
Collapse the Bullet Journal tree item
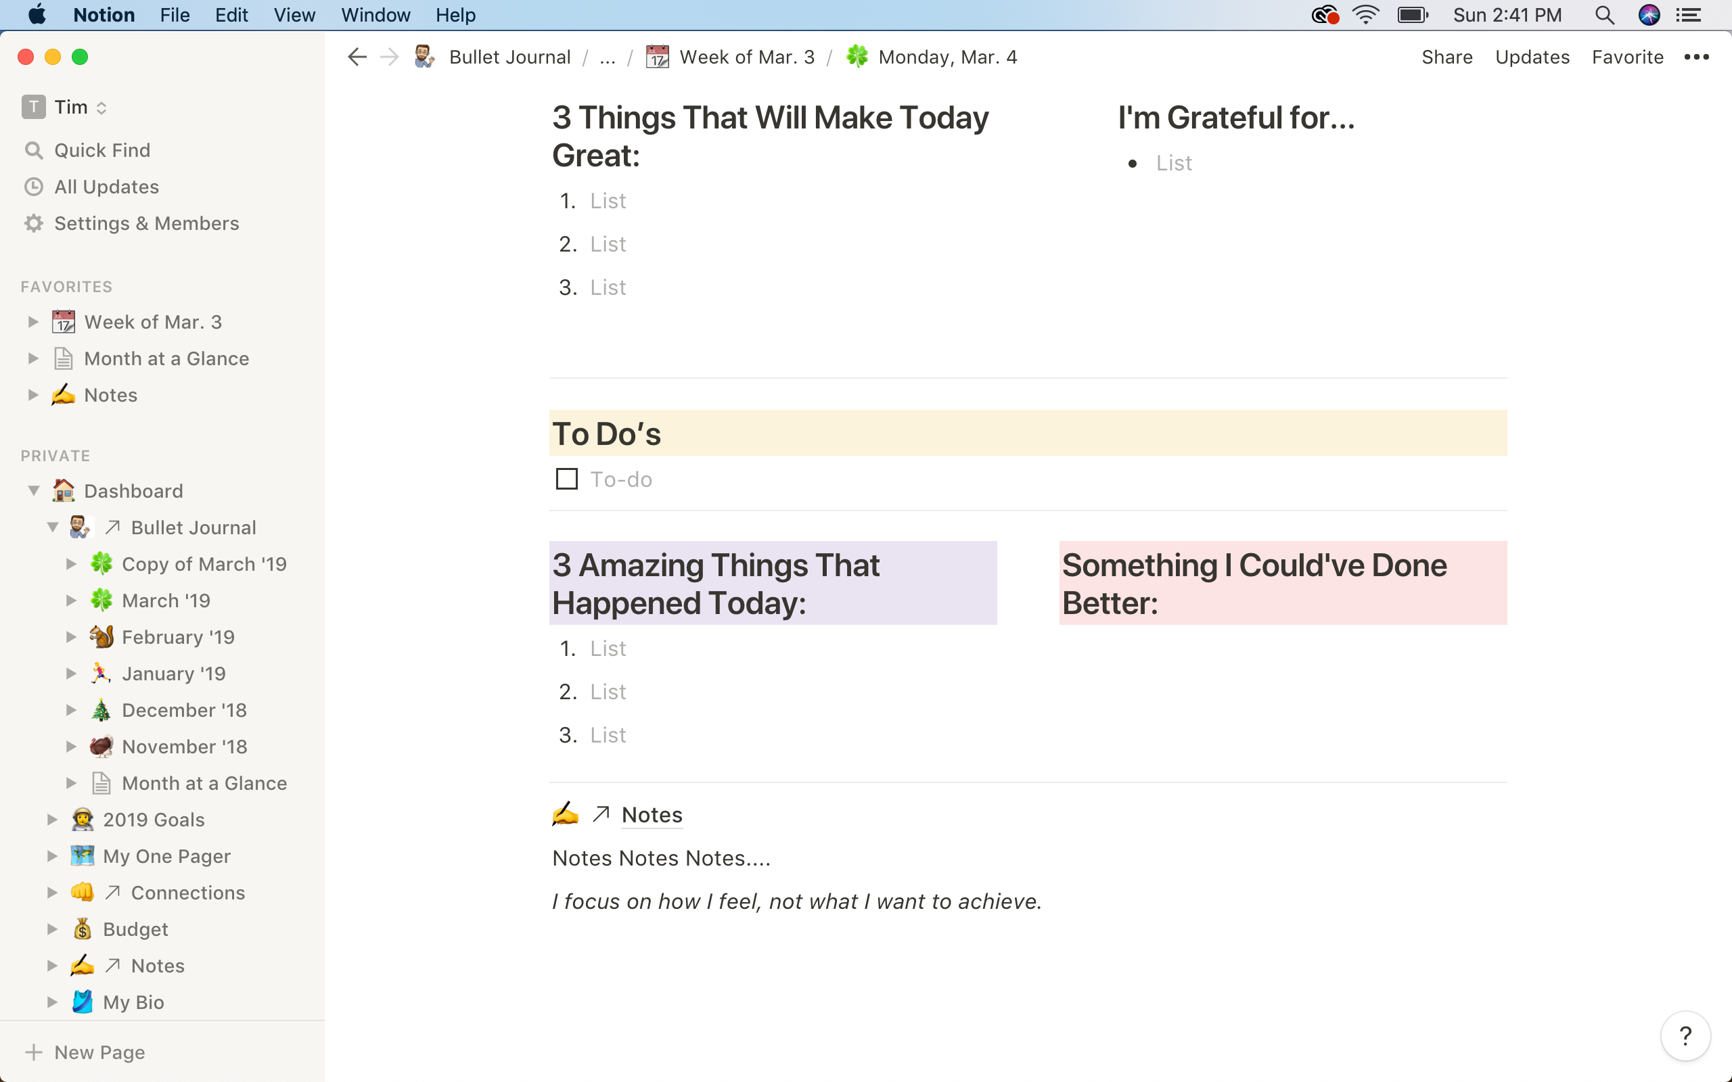point(52,527)
